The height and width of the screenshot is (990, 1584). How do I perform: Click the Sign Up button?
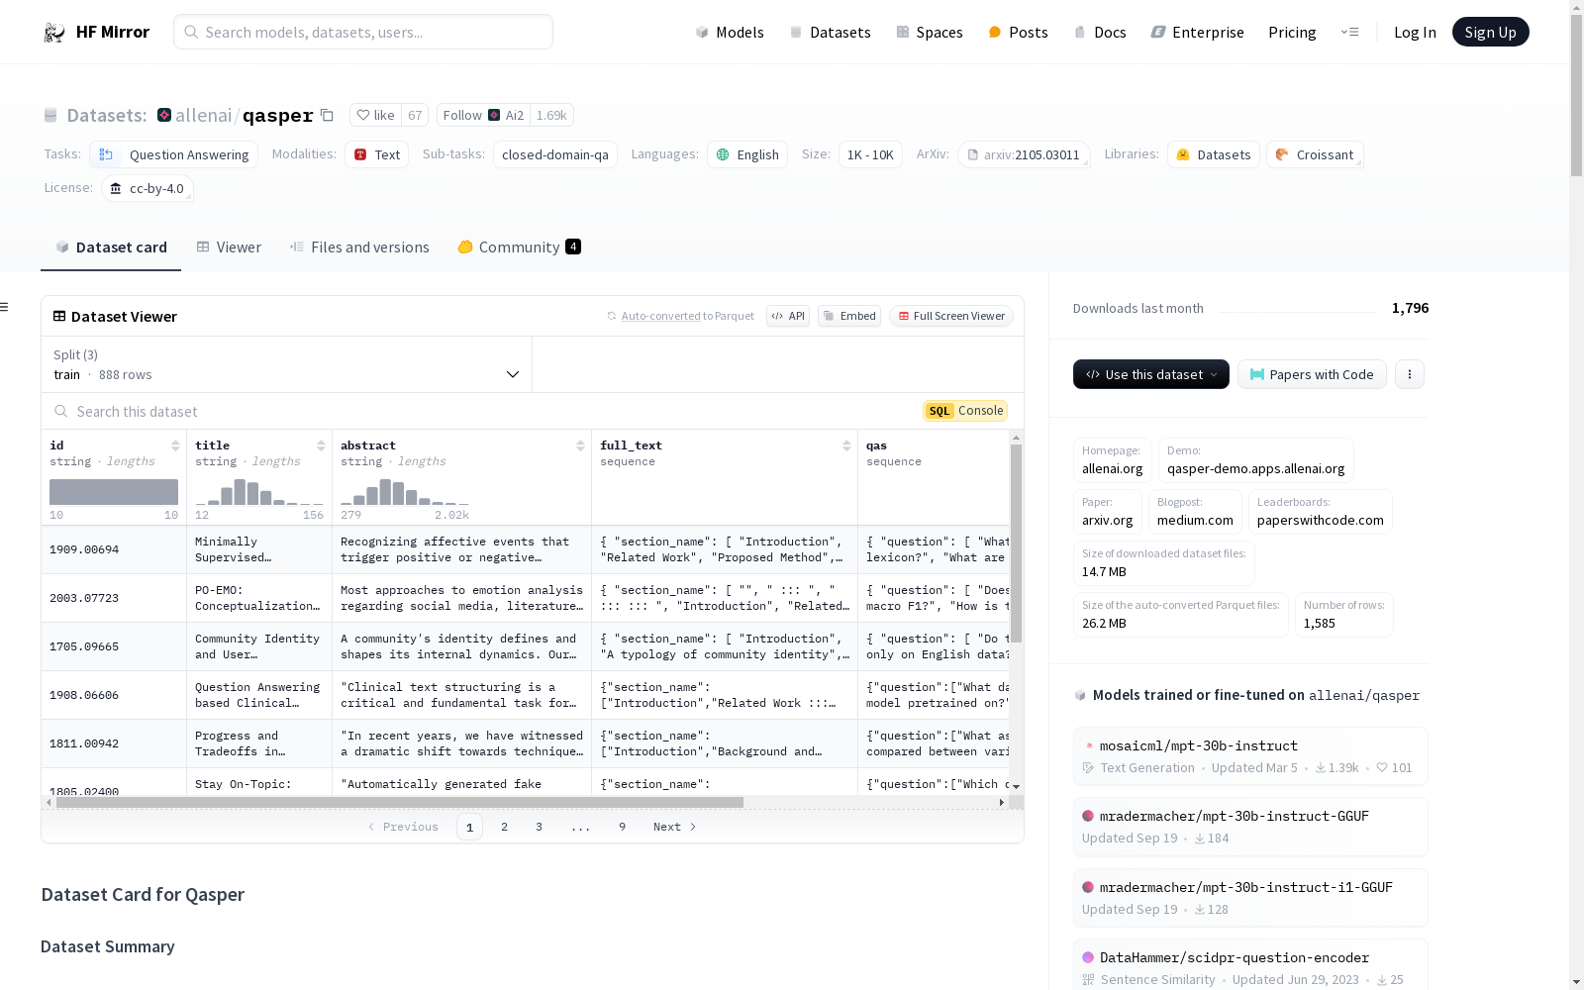pyautogui.click(x=1490, y=32)
